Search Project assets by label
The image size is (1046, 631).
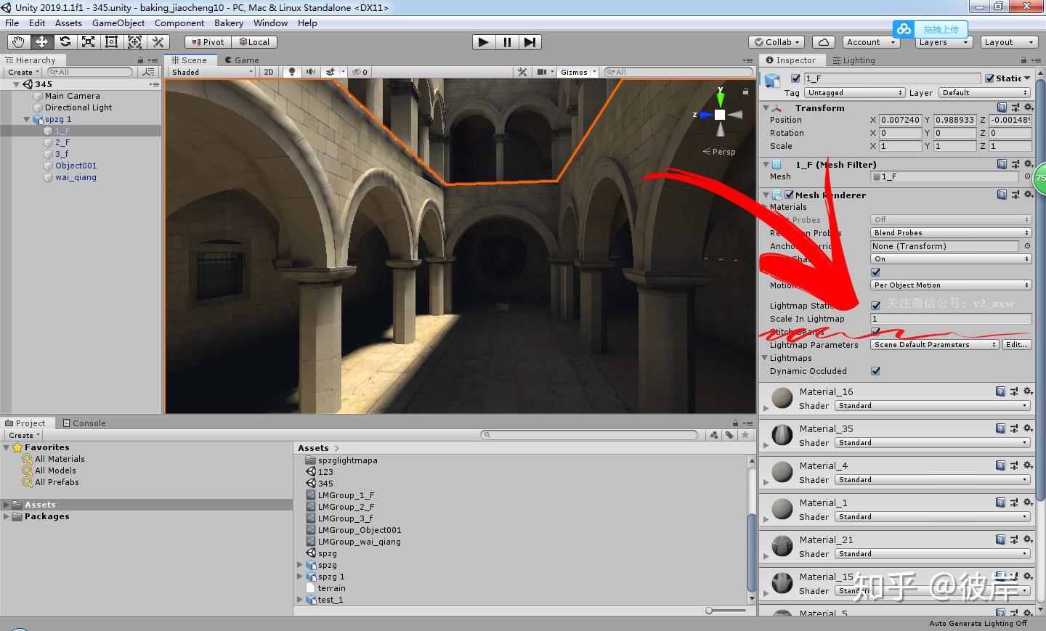pos(729,435)
